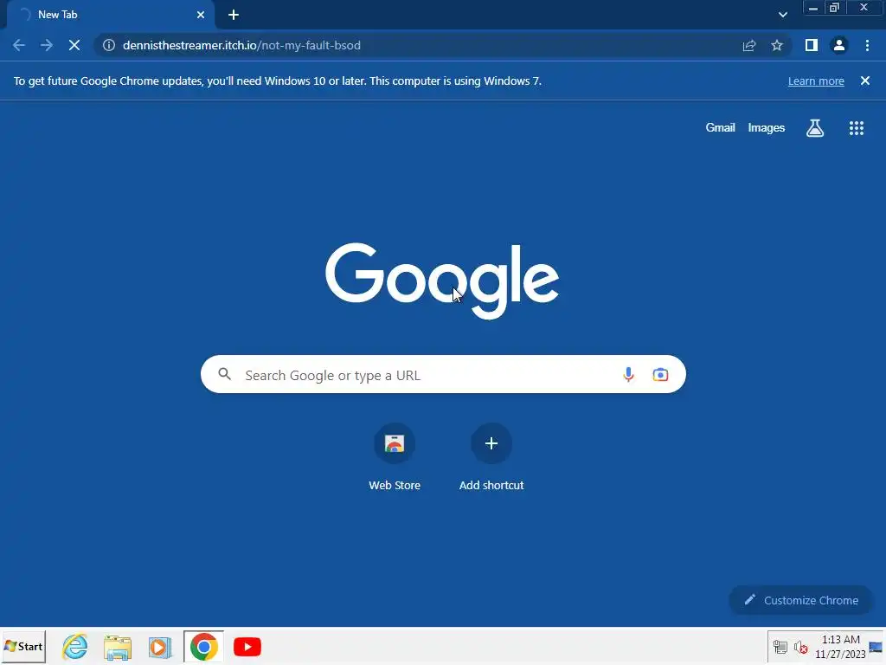
Task: Go forward to next page
Action: point(47,45)
